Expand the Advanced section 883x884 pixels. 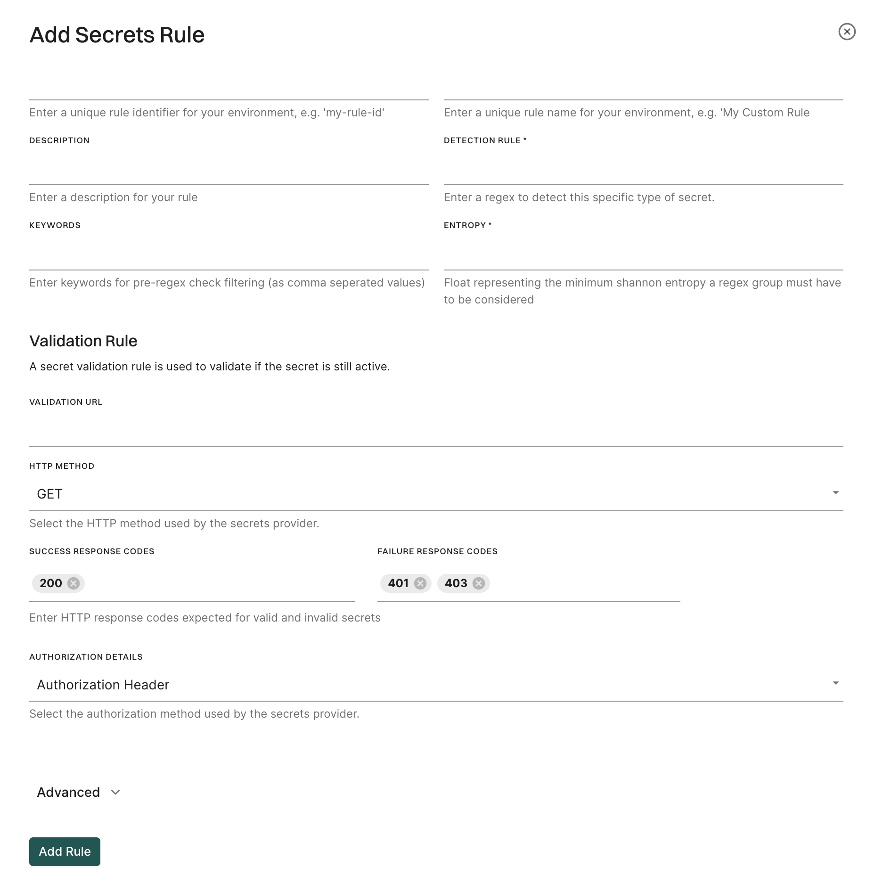(x=115, y=793)
